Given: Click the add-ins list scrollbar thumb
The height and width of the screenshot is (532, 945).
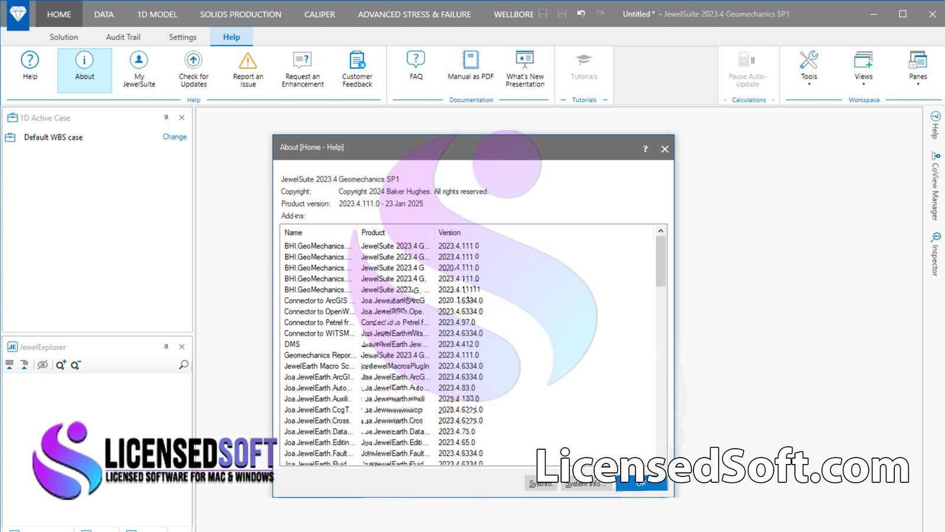Looking at the screenshot, I should [661, 261].
